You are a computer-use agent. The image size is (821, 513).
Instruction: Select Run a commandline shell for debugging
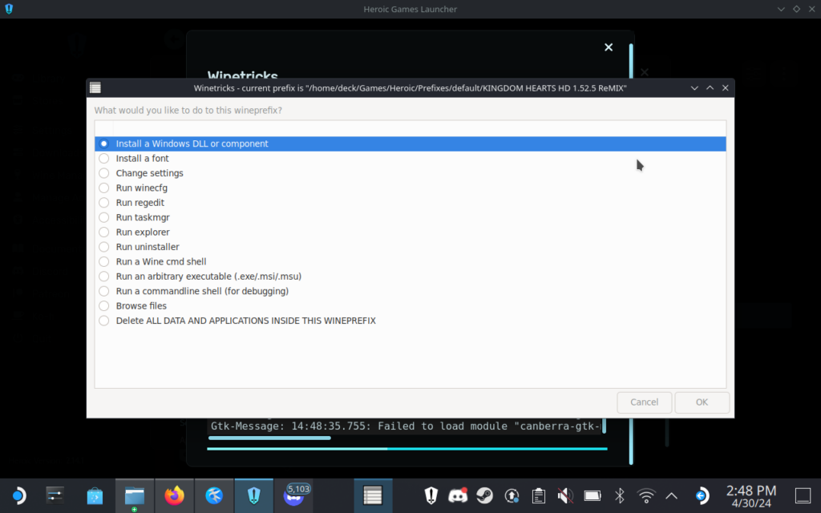coord(410,290)
